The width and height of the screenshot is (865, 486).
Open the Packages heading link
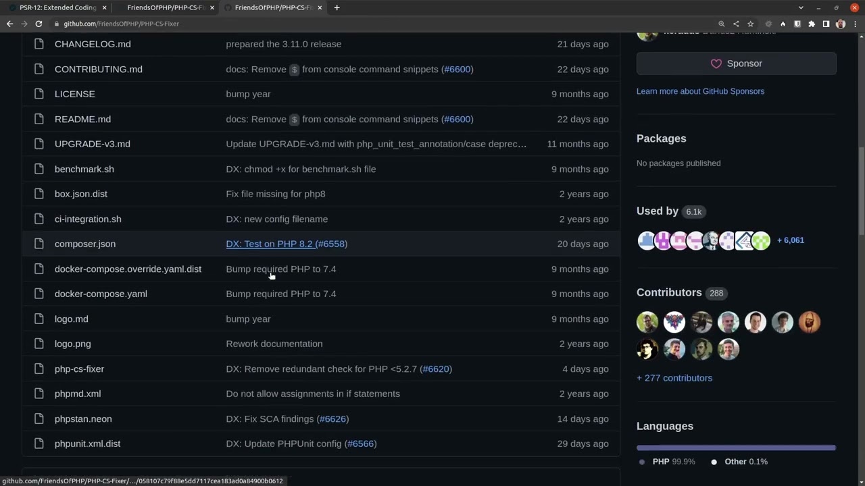(x=661, y=138)
